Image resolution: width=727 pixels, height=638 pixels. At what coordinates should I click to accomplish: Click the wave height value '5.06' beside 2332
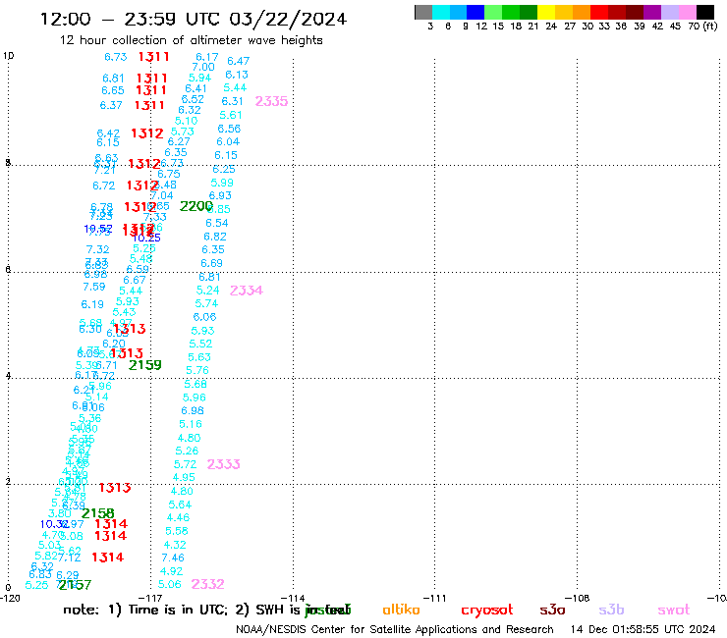[169, 584]
